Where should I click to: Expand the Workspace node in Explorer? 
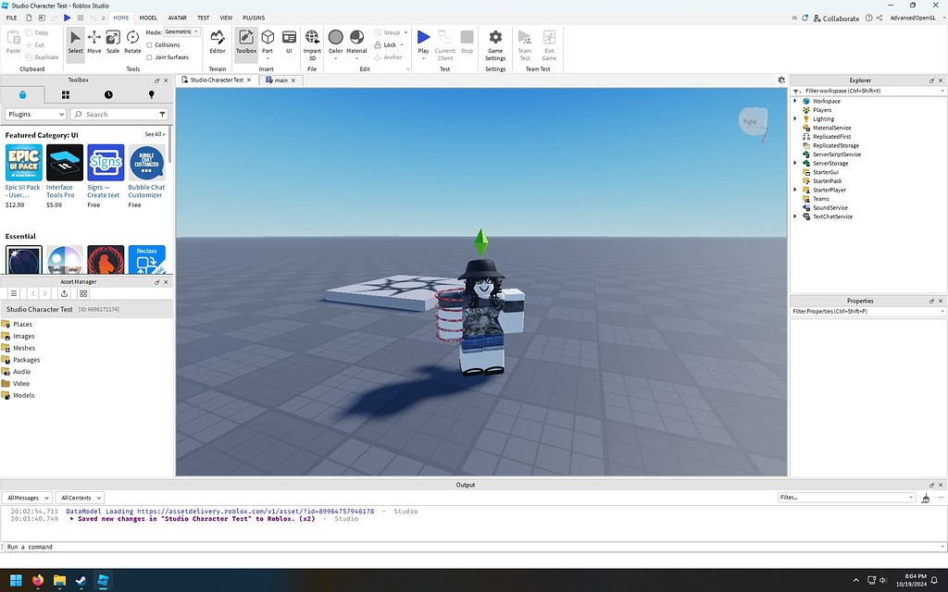[793, 100]
